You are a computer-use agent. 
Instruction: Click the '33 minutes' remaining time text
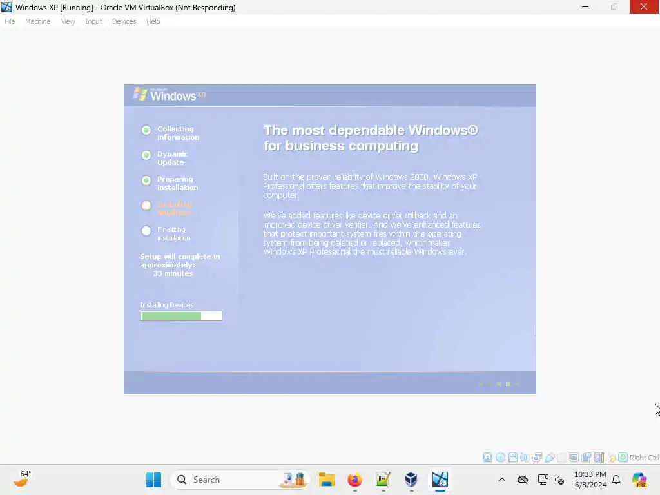click(173, 273)
